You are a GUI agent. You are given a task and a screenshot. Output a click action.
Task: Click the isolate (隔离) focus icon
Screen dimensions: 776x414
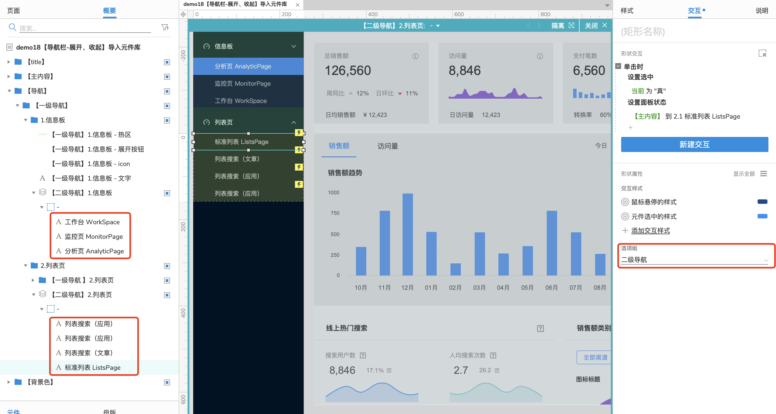tap(571, 26)
